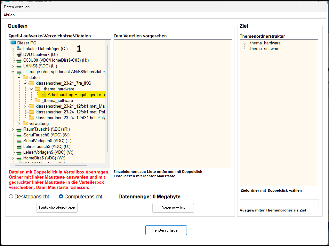
Task: Select the C03U00 (H:) network drive icon
Action: [19, 60]
